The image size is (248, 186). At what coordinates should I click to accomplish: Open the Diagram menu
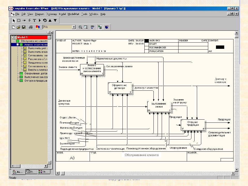(x=40, y=14)
